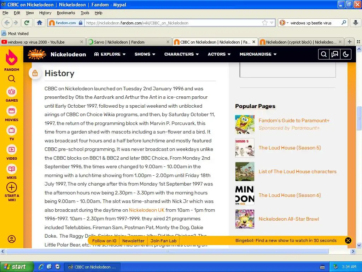The height and width of the screenshot is (272, 362).
Task: Open the wiki search magnifier in the header
Action: tap(324, 54)
